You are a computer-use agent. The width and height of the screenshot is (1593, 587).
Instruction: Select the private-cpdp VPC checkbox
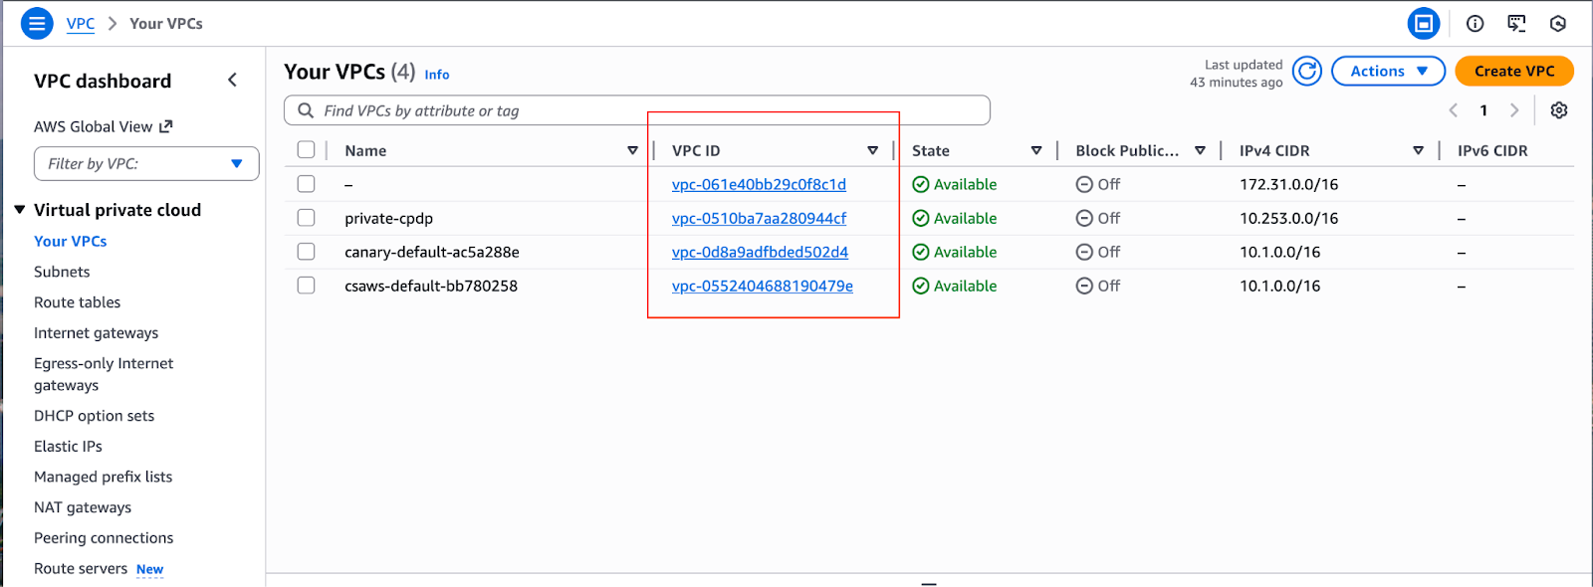pos(306,218)
